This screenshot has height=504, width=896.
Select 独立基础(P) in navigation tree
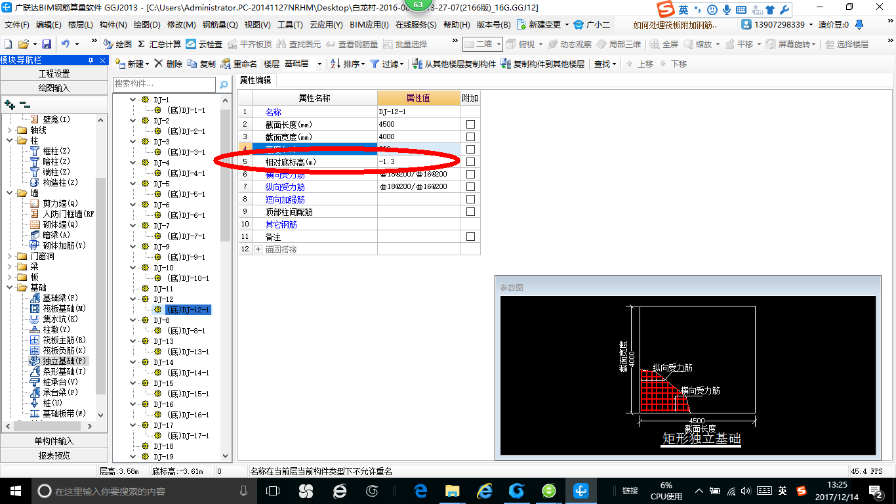[x=58, y=361]
